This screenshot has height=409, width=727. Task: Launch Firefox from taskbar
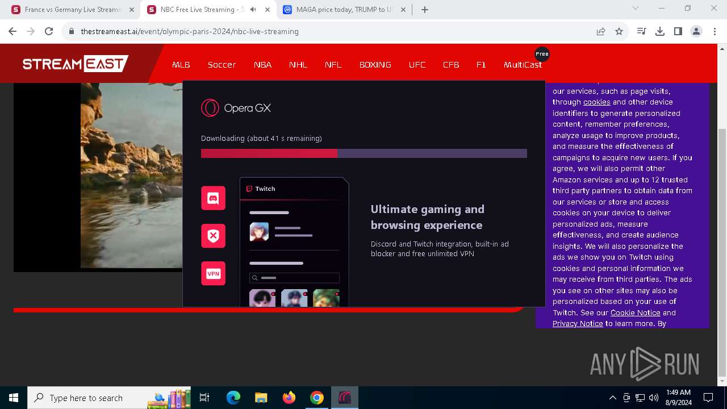pos(289,398)
